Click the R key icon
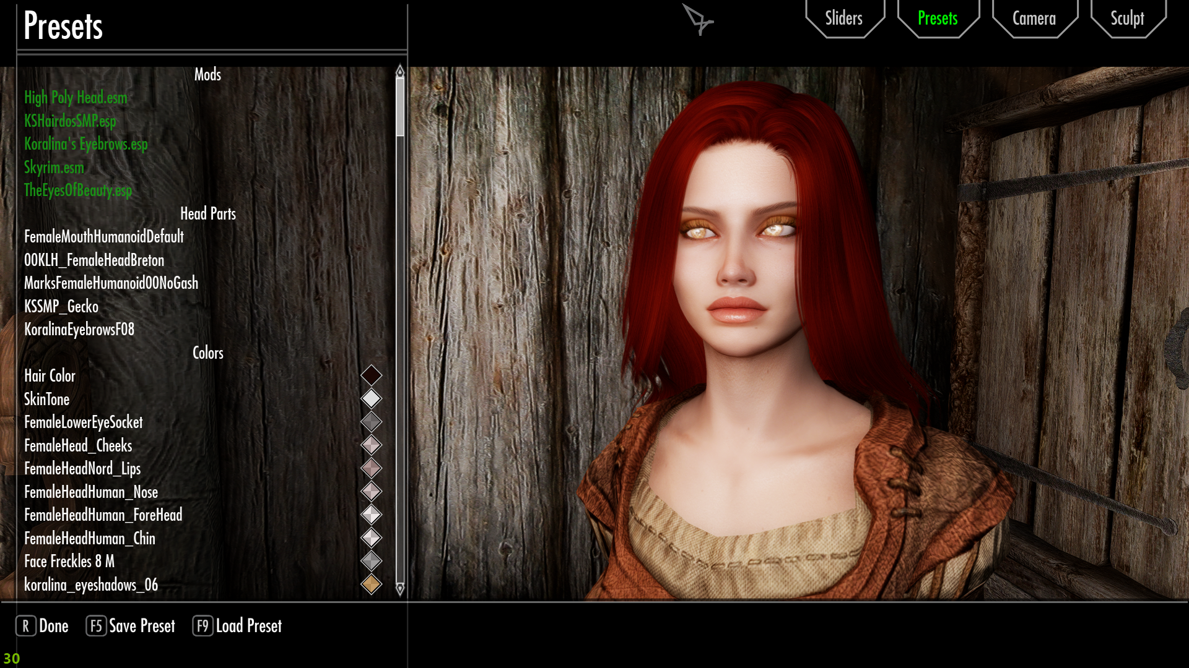Viewport: 1189px width, 668px height. point(25,626)
